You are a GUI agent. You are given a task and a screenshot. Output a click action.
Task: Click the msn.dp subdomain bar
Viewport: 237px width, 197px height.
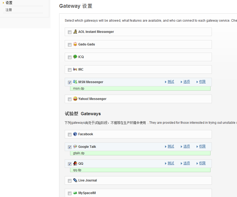click(140, 88)
